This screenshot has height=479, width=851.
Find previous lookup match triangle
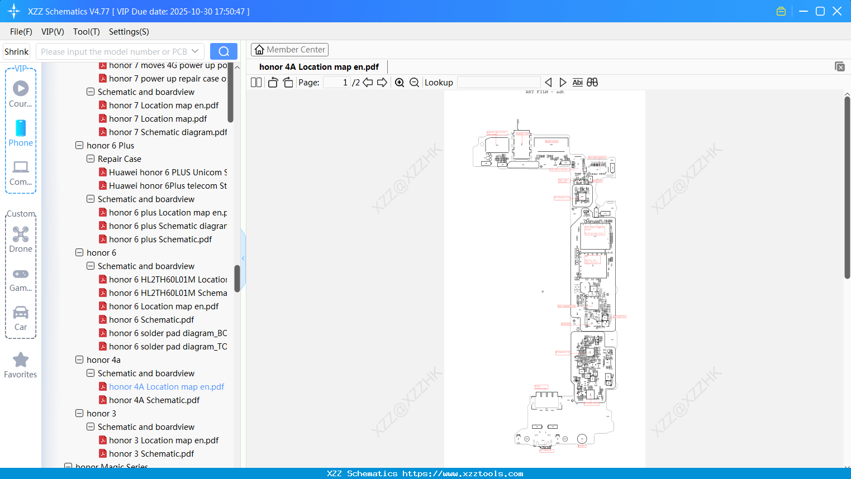(548, 83)
